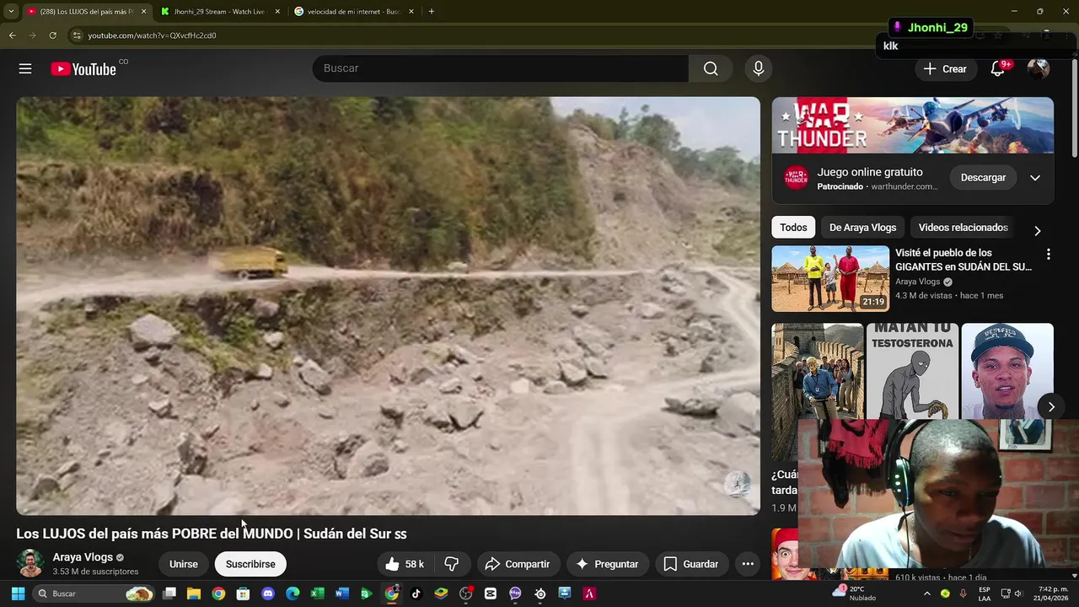This screenshot has width=1079, height=607.
Task: Show more filter chips arrow
Action: click(x=1038, y=231)
